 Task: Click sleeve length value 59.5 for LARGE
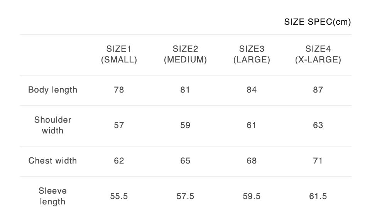252,196
